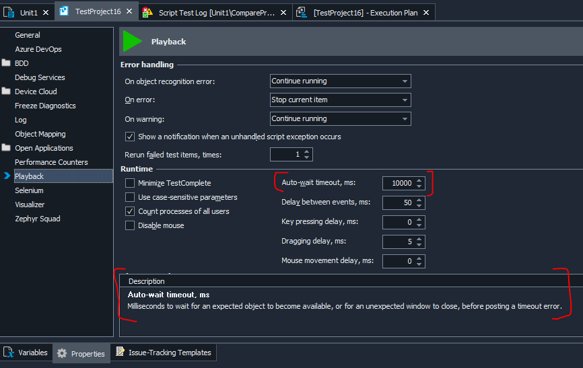Open Device Cloud settings

click(x=36, y=91)
